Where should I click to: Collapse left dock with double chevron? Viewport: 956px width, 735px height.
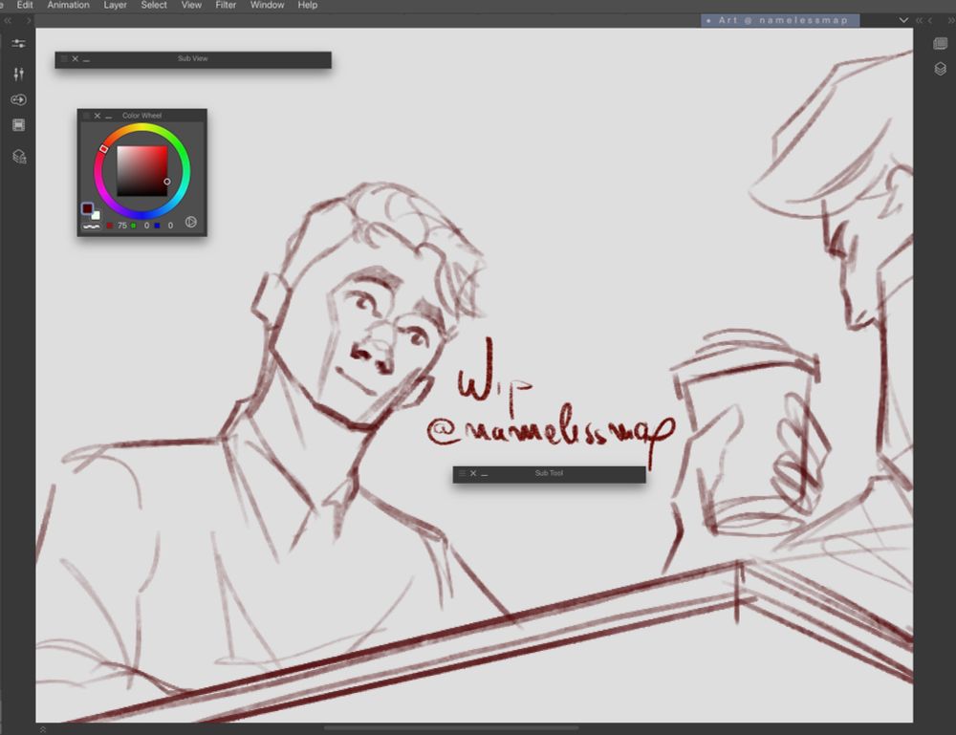[x=8, y=20]
